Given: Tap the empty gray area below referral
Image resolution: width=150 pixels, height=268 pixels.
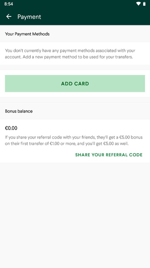Looking at the screenshot, I should (75, 215).
